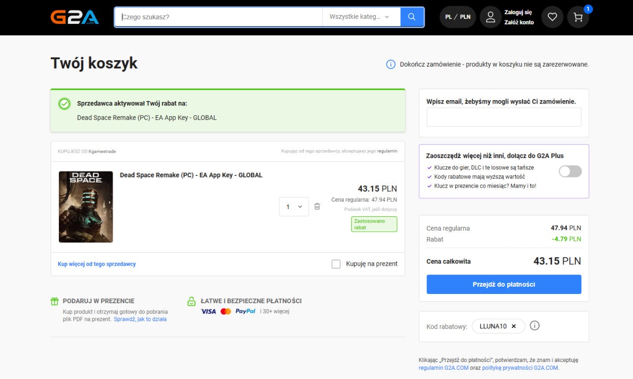The width and height of the screenshot is (633, 379).
Task: Click the Dead Space cover thumbnail
Action: pos(86,207)
